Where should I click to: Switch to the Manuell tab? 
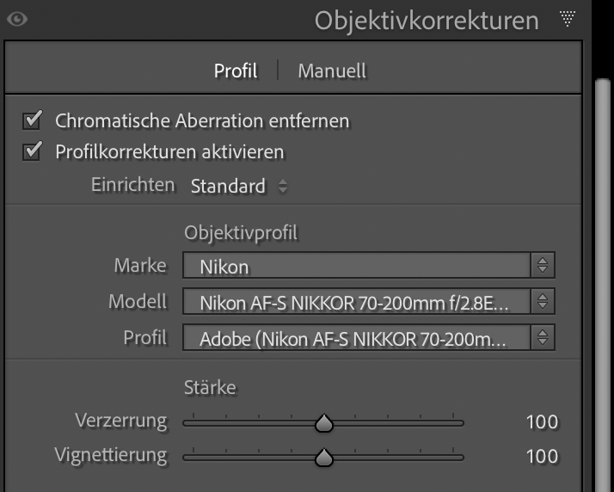point(332,71)
